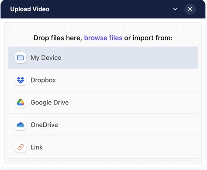Choose the Dropbox label text

point(43,80)
